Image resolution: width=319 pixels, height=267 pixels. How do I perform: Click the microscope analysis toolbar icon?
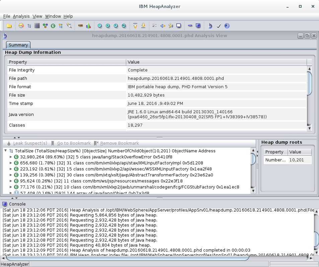210,26
